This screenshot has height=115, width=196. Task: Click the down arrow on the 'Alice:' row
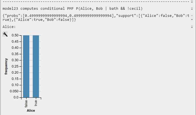[x=192, y=28]
